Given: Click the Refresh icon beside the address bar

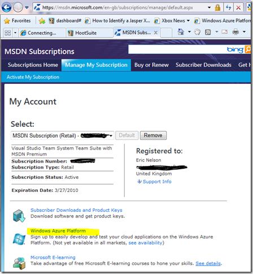Looking at the screenshot, I should tap(229, 7).
